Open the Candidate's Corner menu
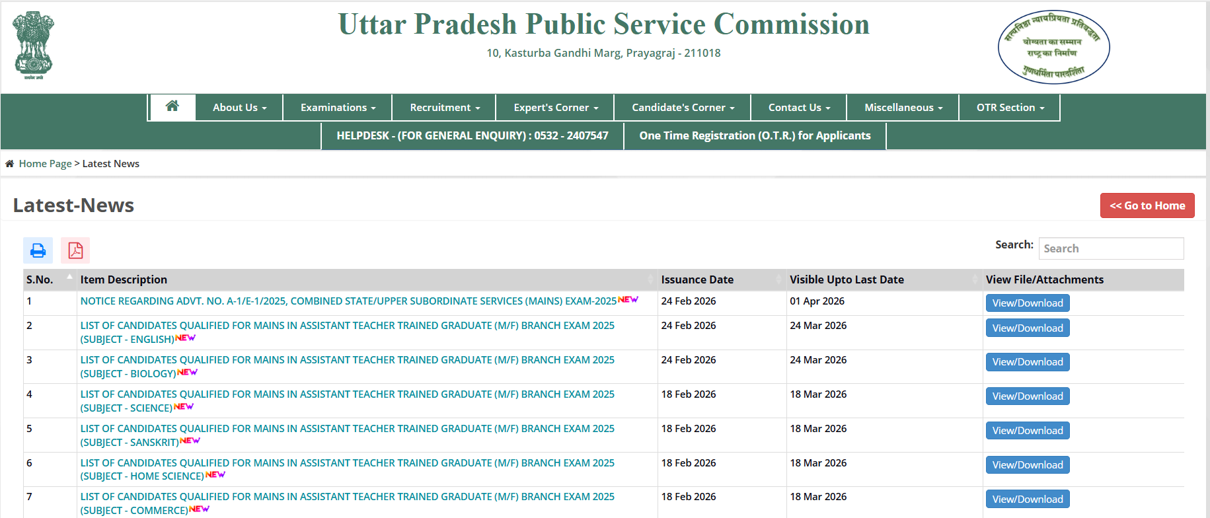1210x518 pixels. [x=683, y=108]
